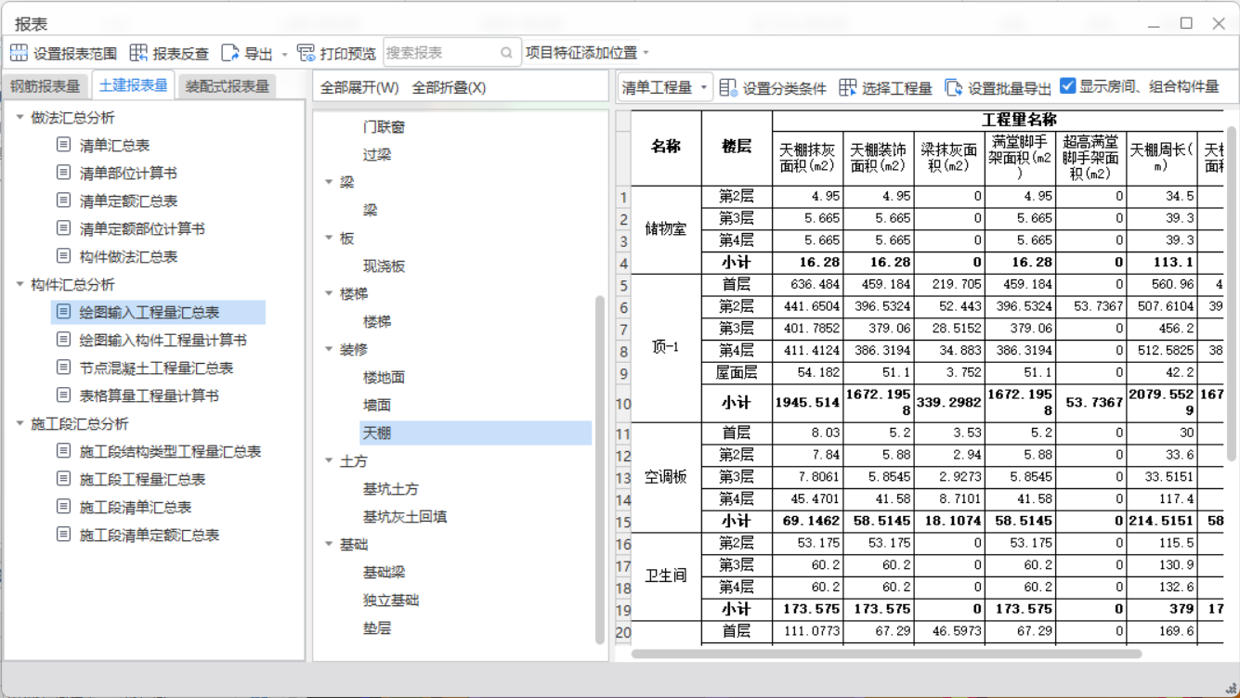Collapse the 楼梯 category expander
Screen dimensions: 1240x698
click(329, 293)
